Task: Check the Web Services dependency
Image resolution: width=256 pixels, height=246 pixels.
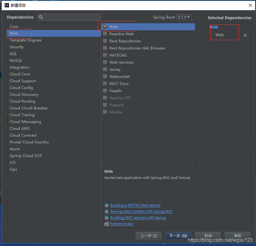Action: tap(105, 62)
